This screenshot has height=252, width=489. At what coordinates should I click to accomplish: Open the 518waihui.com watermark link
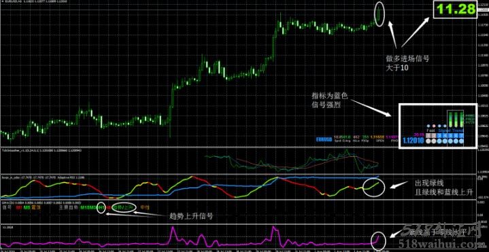coord(443,245)
